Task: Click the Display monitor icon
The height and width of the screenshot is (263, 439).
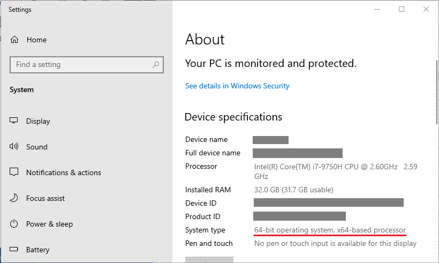Action: pyautogui.click(x=14, y=121)
